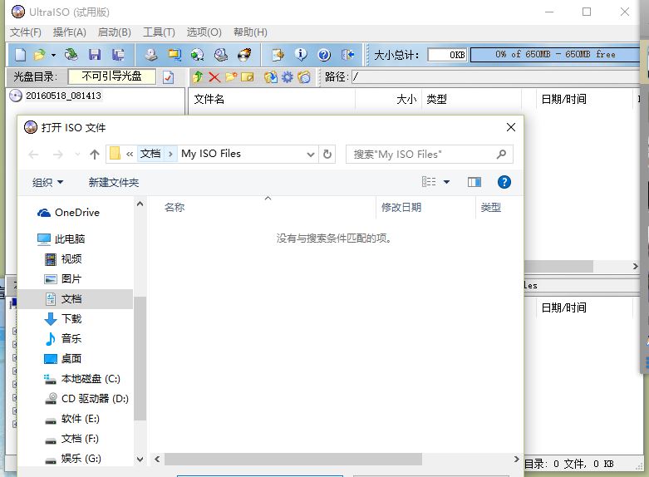Click the registration key icon in toolbar
Image resolution: width=649 pixels, height=477 pixels.
tap(278, 55)
